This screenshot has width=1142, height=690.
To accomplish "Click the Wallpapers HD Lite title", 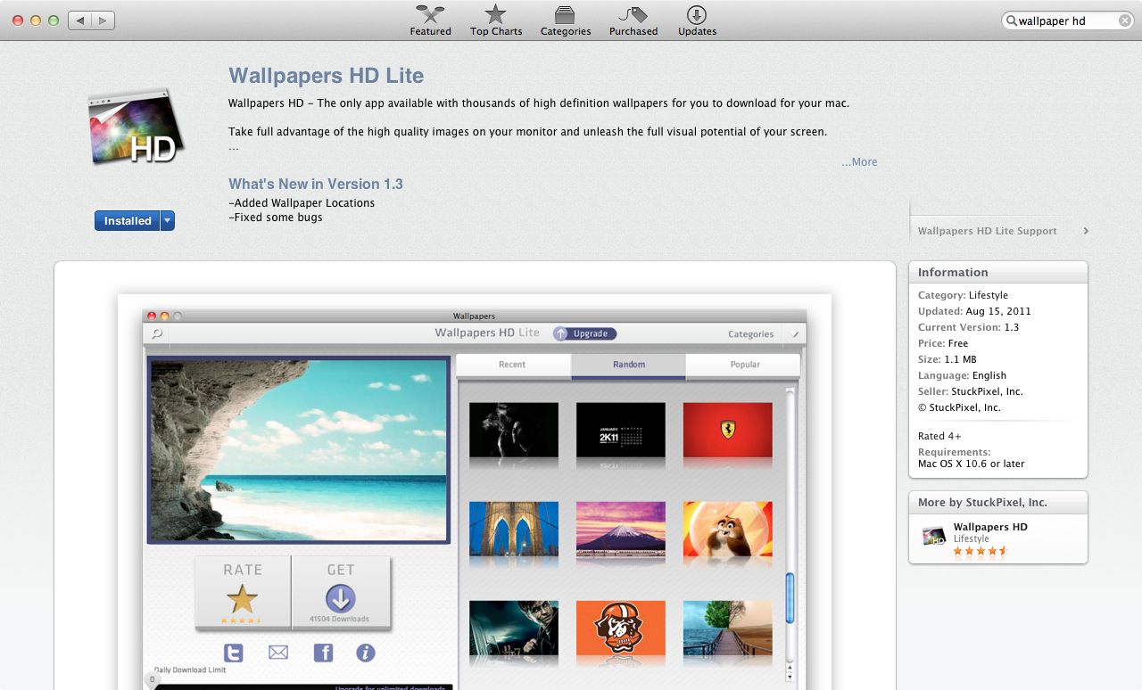I will (x=326, y=76).
